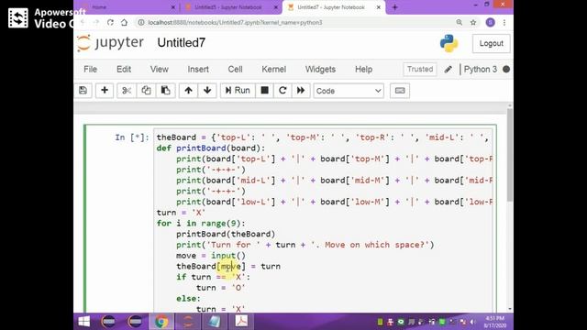Open the Widgets menu
Viewport: 587px width, 330px height.
pos(320,70)
